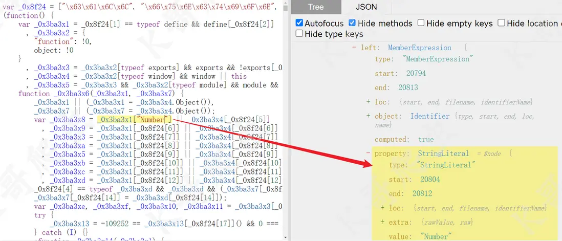This screenshot has height=241, width=562.
Task: Enable the Hide location data checkbox
Action: click(x=502, y=23)
